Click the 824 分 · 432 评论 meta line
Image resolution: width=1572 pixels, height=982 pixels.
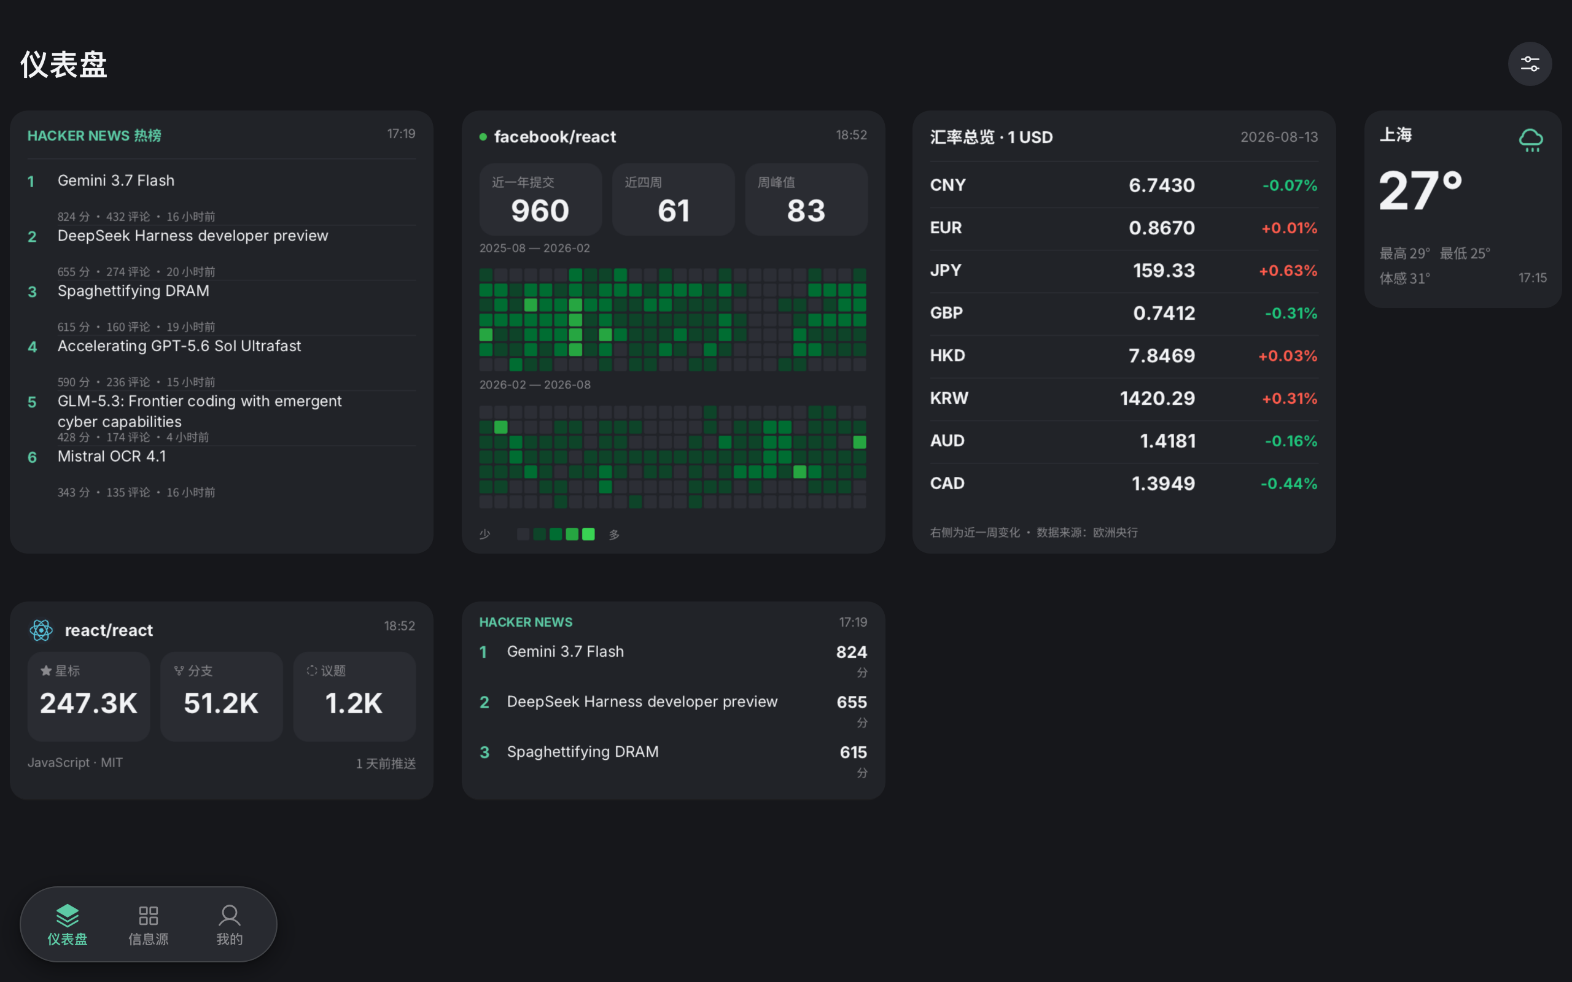(x=136, y=216)
